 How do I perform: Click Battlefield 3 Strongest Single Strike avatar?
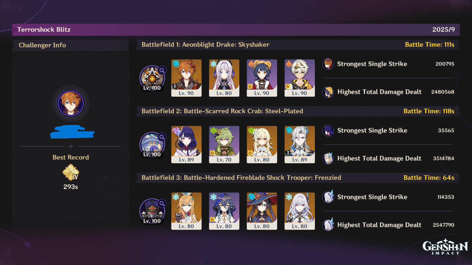click(328, 197)
